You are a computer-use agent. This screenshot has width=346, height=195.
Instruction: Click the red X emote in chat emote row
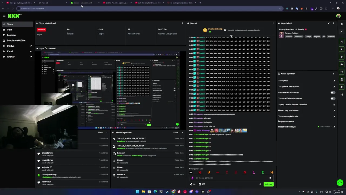coord(200,172)
